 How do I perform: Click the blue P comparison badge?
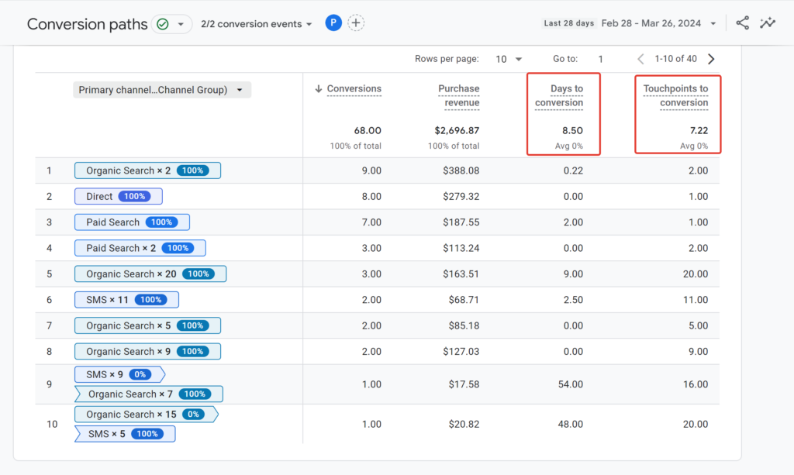[x=333, y=22]
